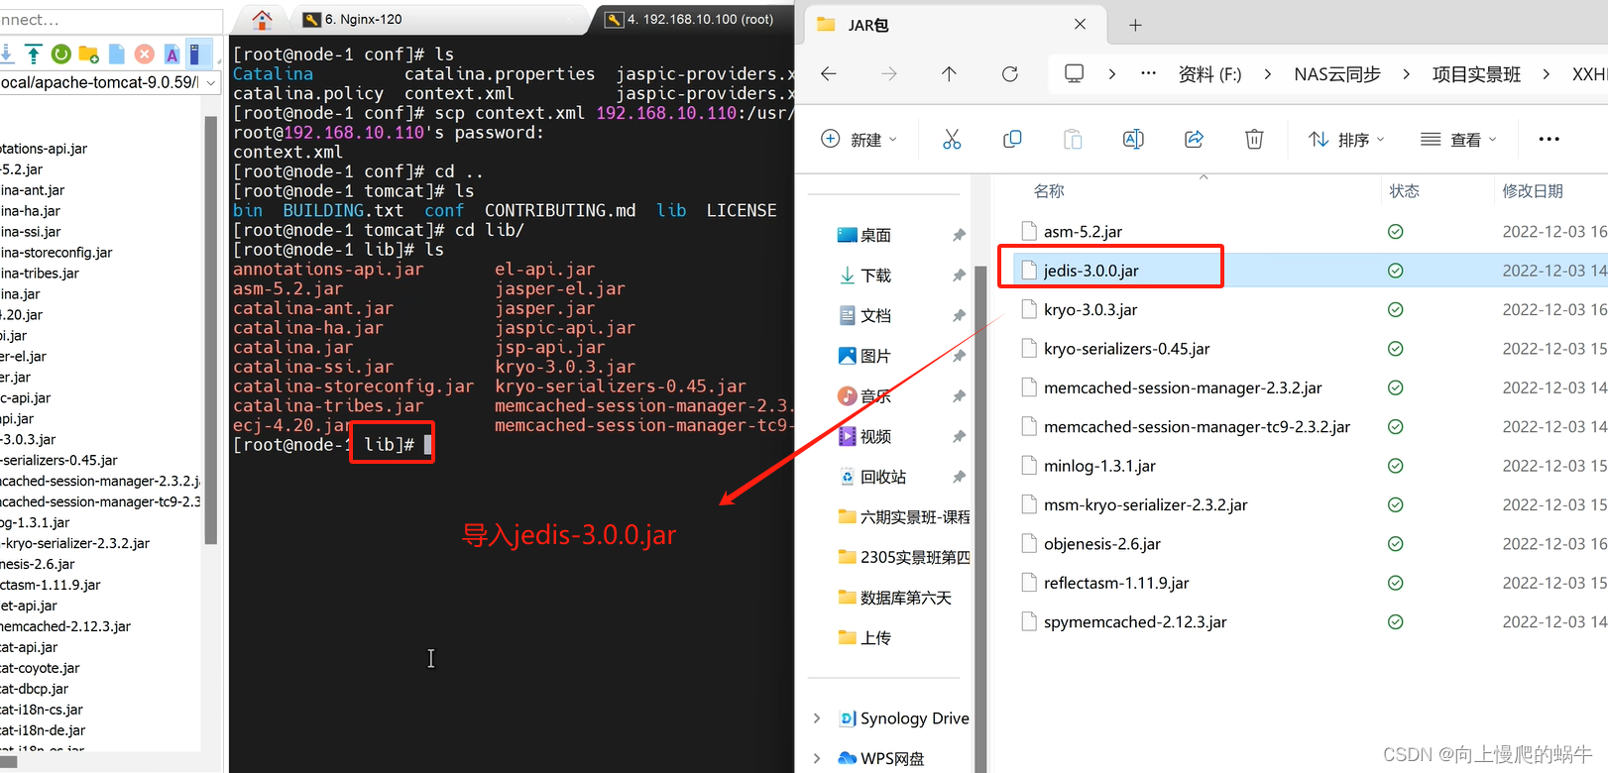Click the Share icon in Explorer toolbar
The image size is (1608, 773).
point(1194,140)
